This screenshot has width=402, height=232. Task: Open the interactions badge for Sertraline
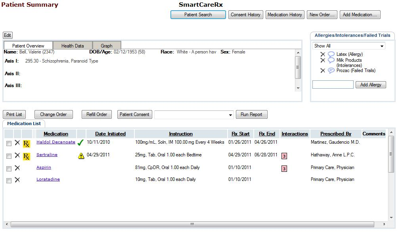point(284,156)
